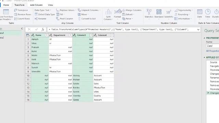This screenshot has height=123, width=219.
Task: Click Count Rows
Action: click(22, 18)
